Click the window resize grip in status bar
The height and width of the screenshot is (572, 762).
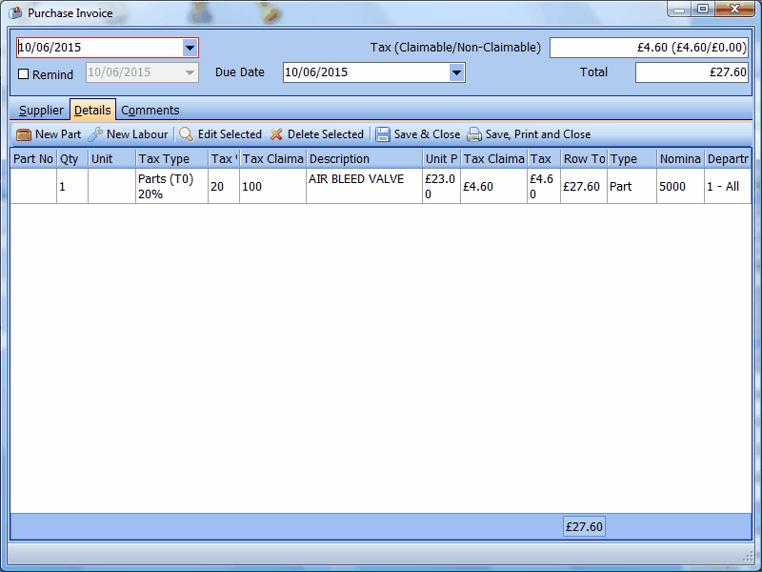[x=748, y=557]
